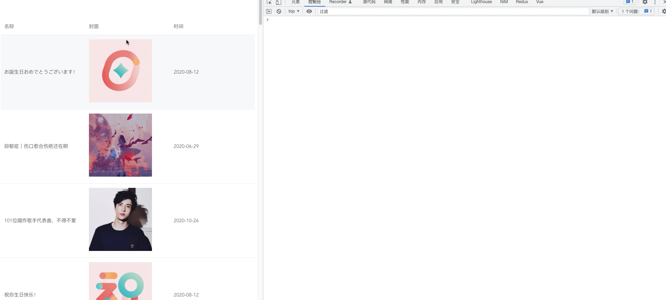The image size is (666, 300).
Task: Open the top JavaScript context dropdown
Action: (294, 12)
